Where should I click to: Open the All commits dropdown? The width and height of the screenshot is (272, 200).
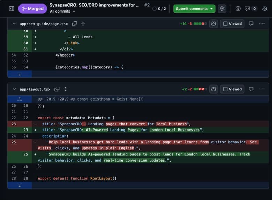(62, 12)
